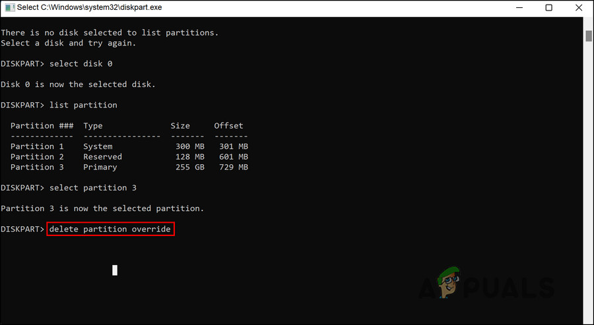Click the Type column header
Image resolution: width=594 pixels, height=325 pixels.
click(x=93, y=126)
